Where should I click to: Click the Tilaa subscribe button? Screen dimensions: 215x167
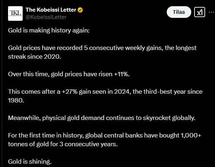(x=179, y=12)
